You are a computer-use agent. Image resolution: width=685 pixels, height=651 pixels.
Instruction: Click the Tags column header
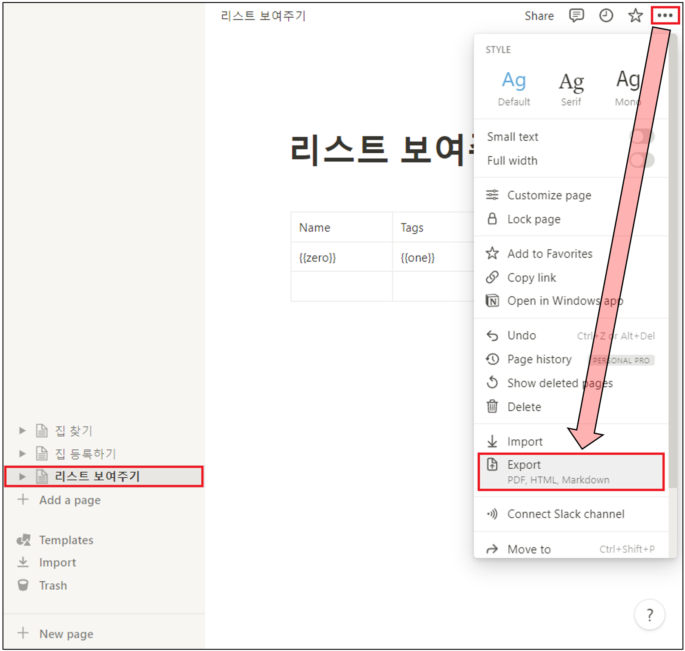433,227
